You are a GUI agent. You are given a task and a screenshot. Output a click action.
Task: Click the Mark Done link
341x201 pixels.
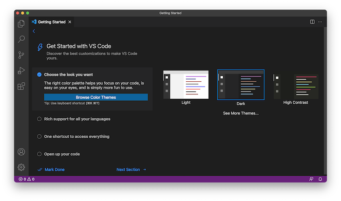coord(55,169)
